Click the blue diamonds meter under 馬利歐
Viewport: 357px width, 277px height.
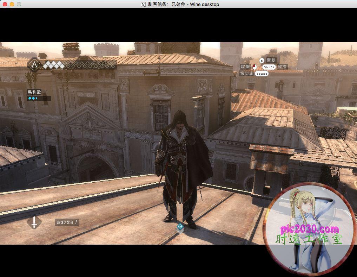pos(33,99)
